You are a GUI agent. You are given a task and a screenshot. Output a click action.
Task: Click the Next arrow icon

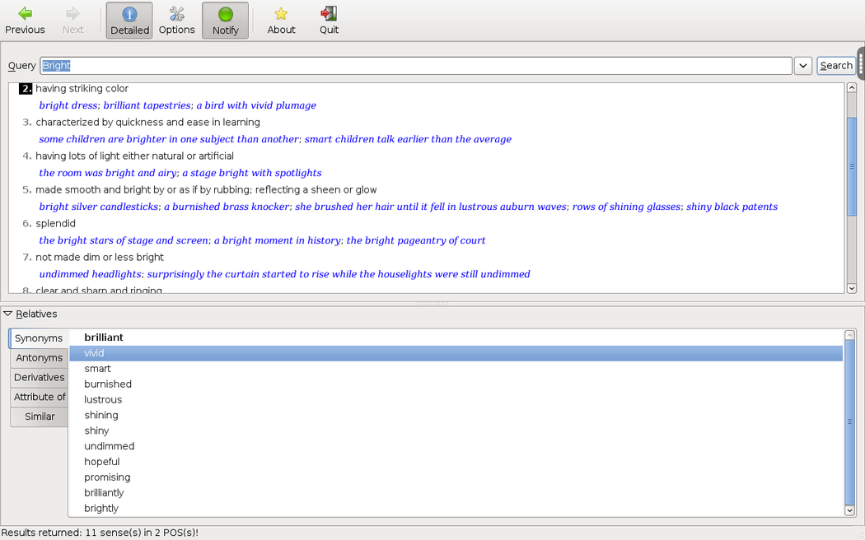pyautogui.click(x=72, y=14)
